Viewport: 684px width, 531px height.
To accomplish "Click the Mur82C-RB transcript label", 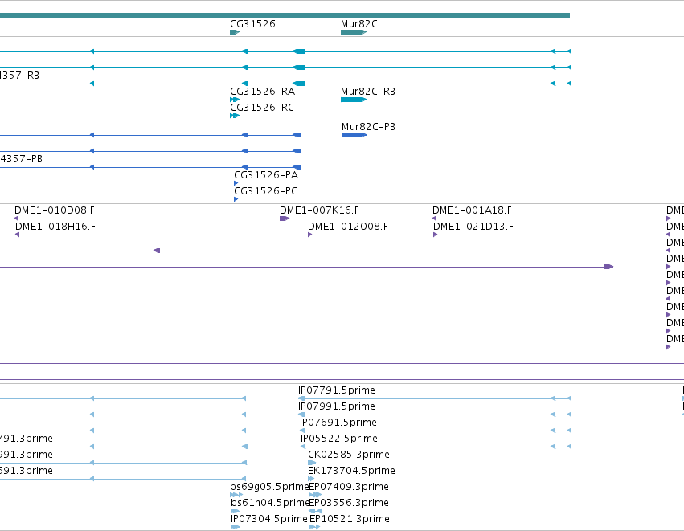I will tap(368, 92).
